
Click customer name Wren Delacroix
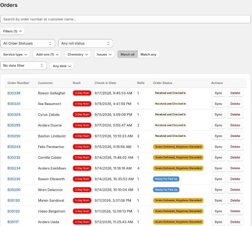[x=50, y=190]
